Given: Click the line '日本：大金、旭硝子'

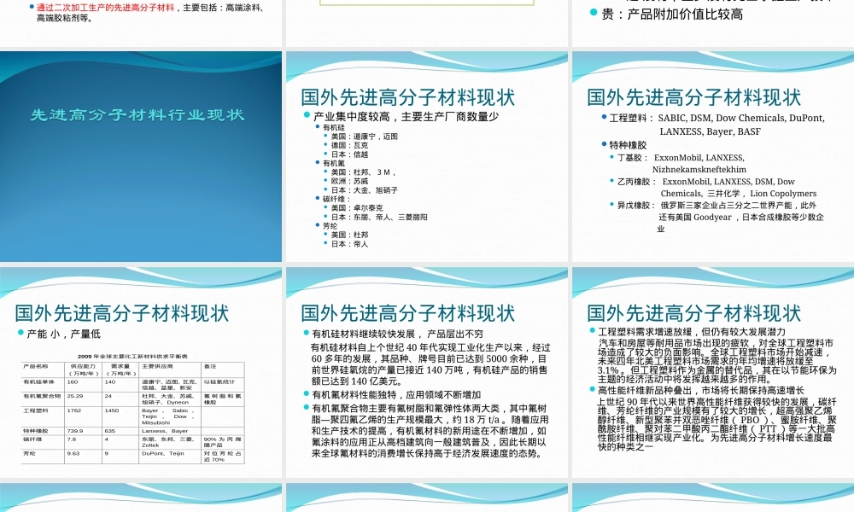Looking at the screenshot, I should pos(364,190).
